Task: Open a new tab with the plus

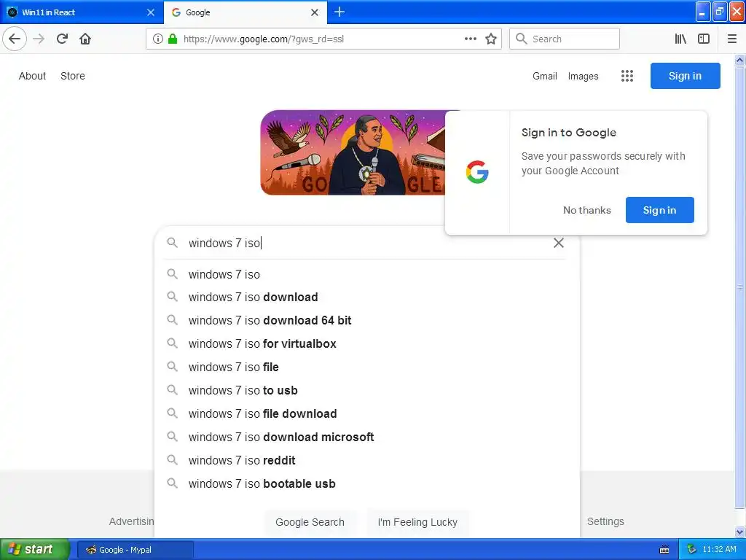Action: click(339, 12)
